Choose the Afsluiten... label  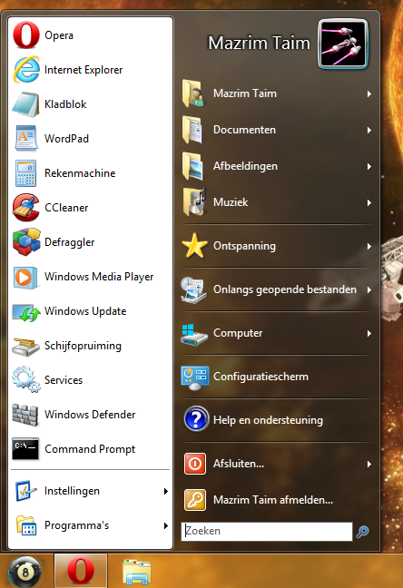pyautogui.click(x=239, y=464)
